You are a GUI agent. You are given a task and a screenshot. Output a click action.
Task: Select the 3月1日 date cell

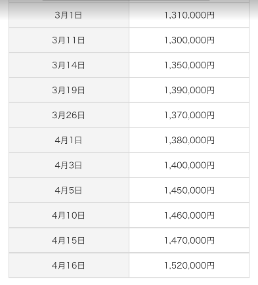[x=69, y=15]
